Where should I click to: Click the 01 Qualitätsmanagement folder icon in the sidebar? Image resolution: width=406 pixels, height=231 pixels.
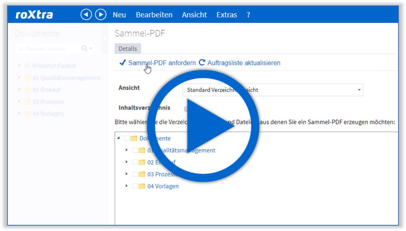[x=27, y=78]
